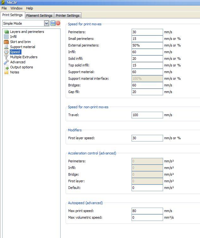Select Multiple Extruders section
The width and height of the screenshot is (200, 238).
[x=24, y=57]
